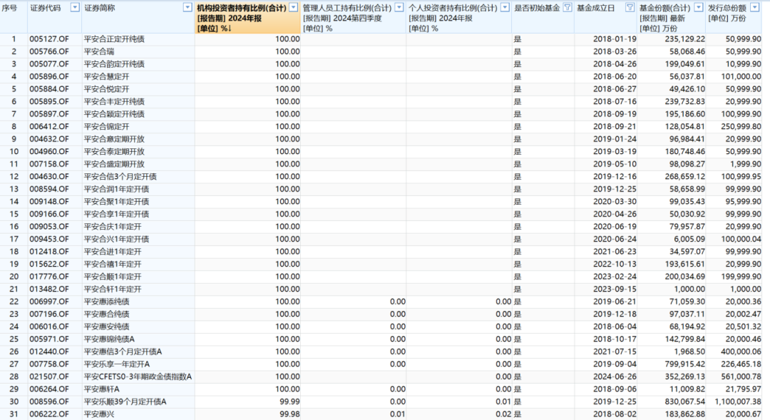Select the fund name 平安惠锦纯债A
The width and height of the screenshot is (770, 420).
(109, 339)
